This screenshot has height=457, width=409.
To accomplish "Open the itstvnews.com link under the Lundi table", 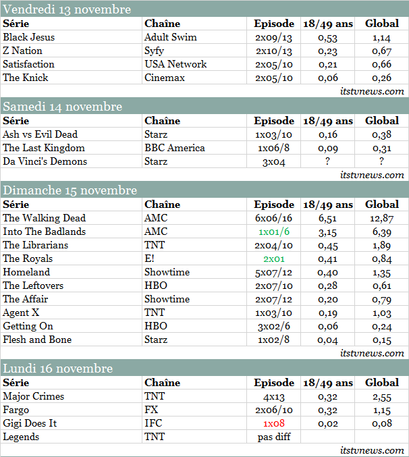I will coord(373,450).
